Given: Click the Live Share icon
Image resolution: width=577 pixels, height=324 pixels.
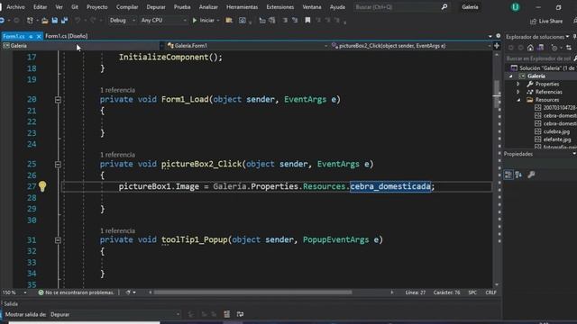Looking at the screenshot, I should click(x=533, y=22).
